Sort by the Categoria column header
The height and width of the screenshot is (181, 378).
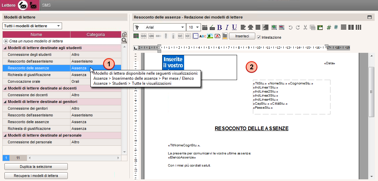point(95,35)
